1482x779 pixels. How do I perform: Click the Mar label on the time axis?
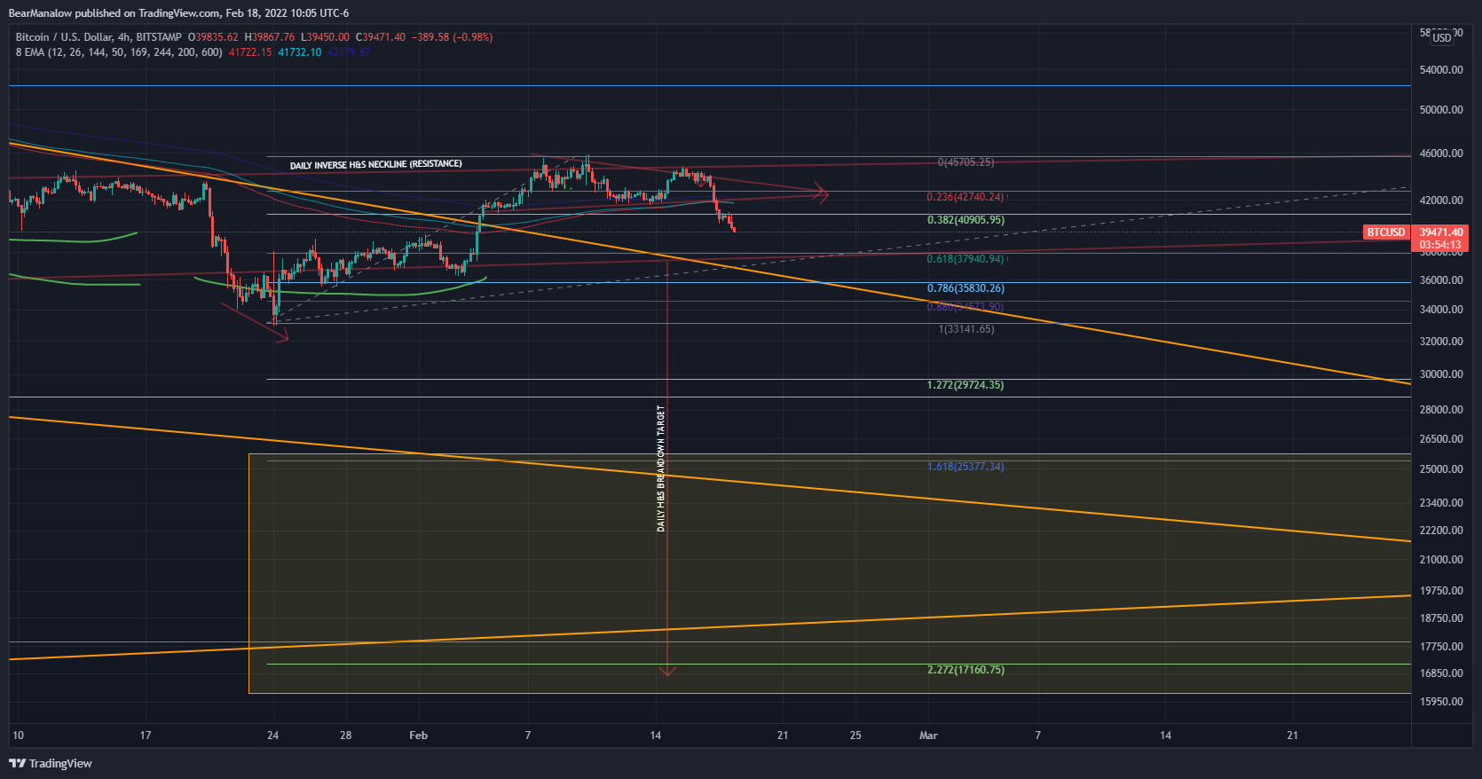point(928,736)
